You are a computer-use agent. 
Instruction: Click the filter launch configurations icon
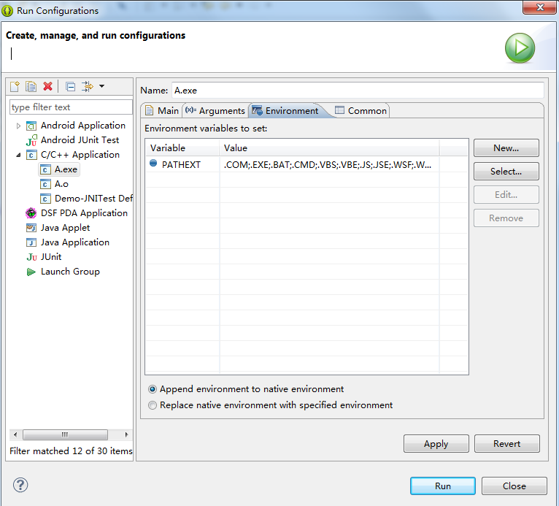click(88, 86)
